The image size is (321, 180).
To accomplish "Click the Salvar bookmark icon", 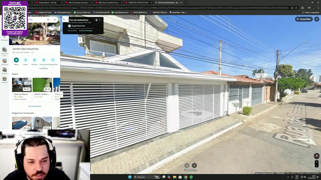I will coord(25,60).
